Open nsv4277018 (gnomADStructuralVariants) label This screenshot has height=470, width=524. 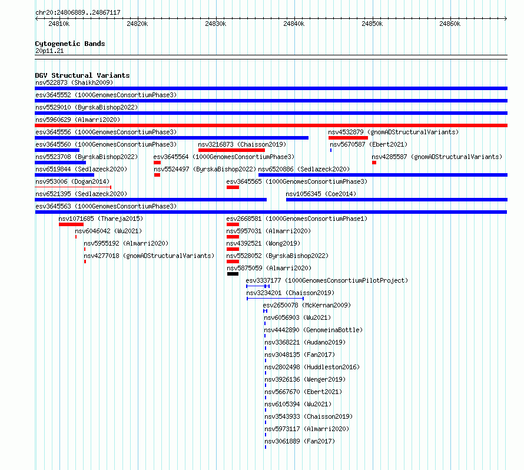[x=149, y=256]
